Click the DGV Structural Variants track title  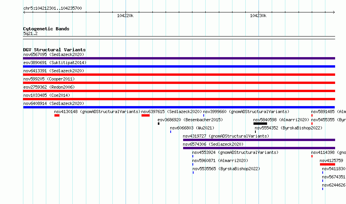point(54,50)
